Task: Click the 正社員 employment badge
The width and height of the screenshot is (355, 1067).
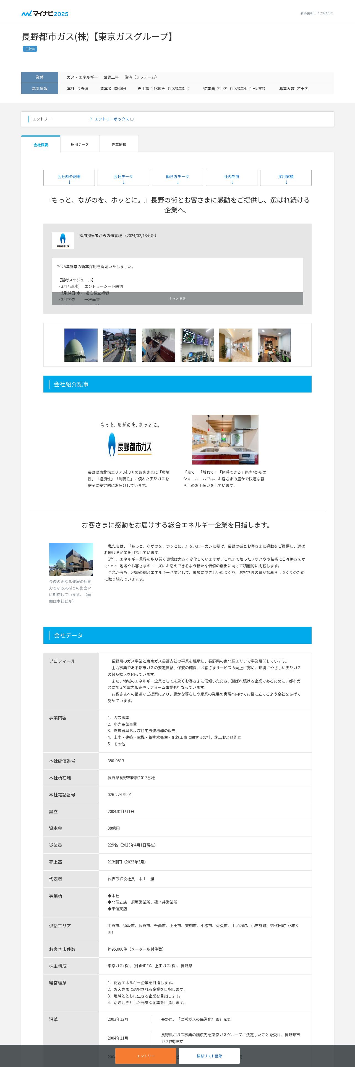Action: click(x=30, y=49)
